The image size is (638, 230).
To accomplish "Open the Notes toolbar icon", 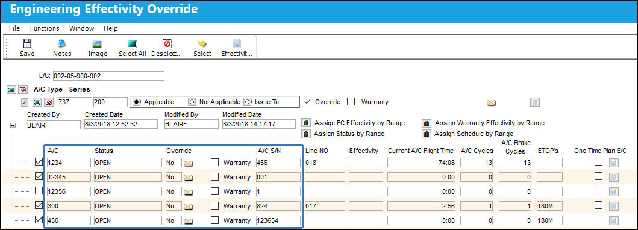I will click(62, 48).
